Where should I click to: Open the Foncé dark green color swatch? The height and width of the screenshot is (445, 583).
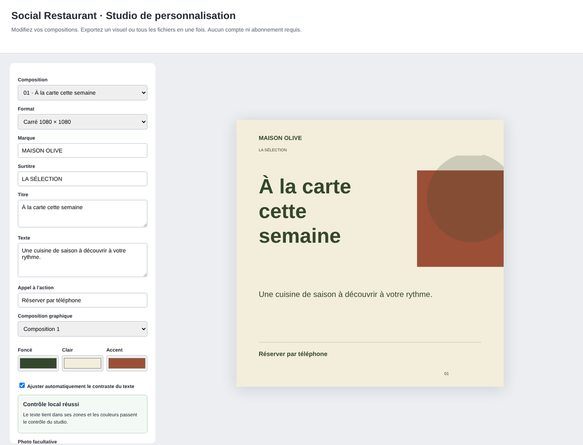coord(38,363)
